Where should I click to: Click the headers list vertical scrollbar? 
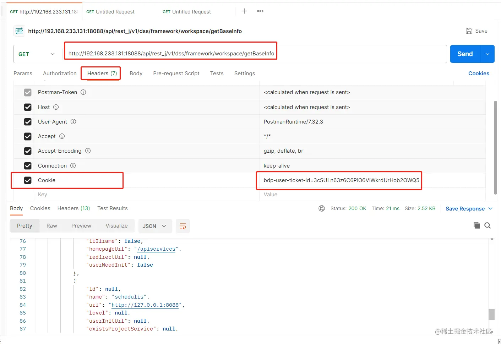[495, 148]
